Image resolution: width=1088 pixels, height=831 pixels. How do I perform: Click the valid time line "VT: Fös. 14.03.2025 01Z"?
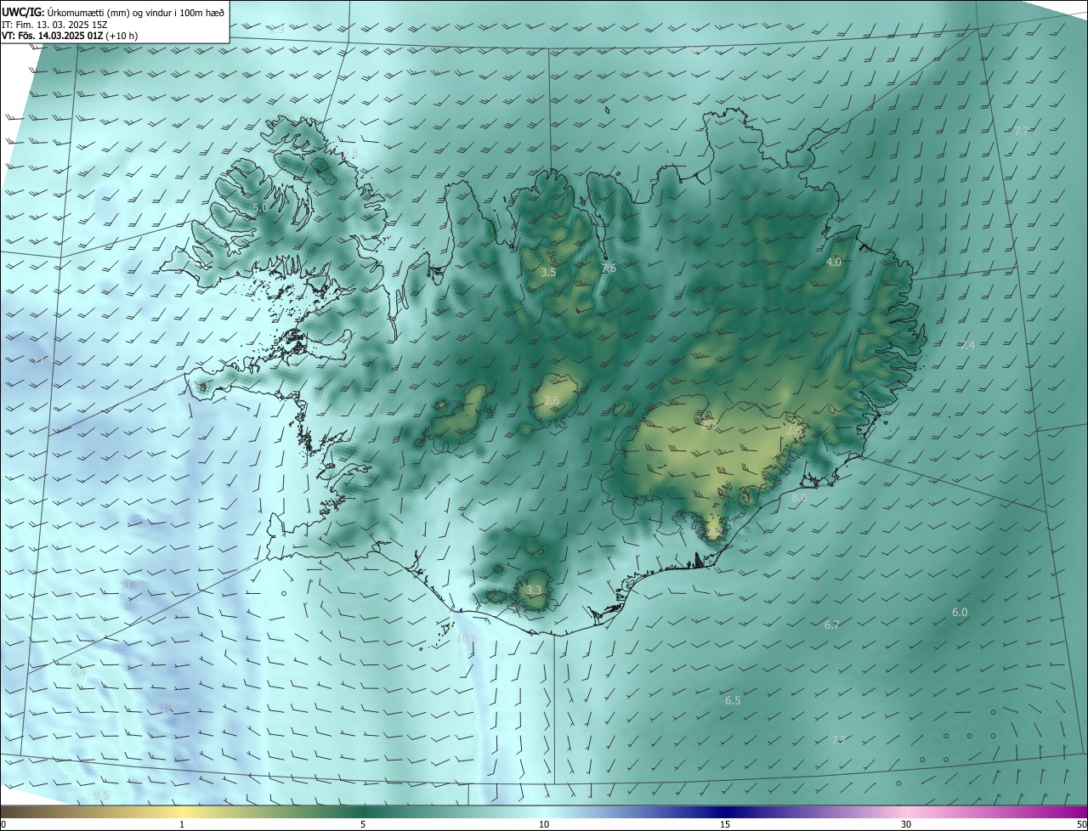[53, 36]
